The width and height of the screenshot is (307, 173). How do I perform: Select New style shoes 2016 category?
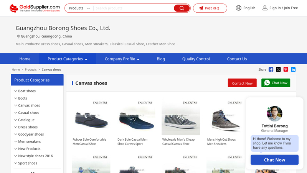(35, 156)
